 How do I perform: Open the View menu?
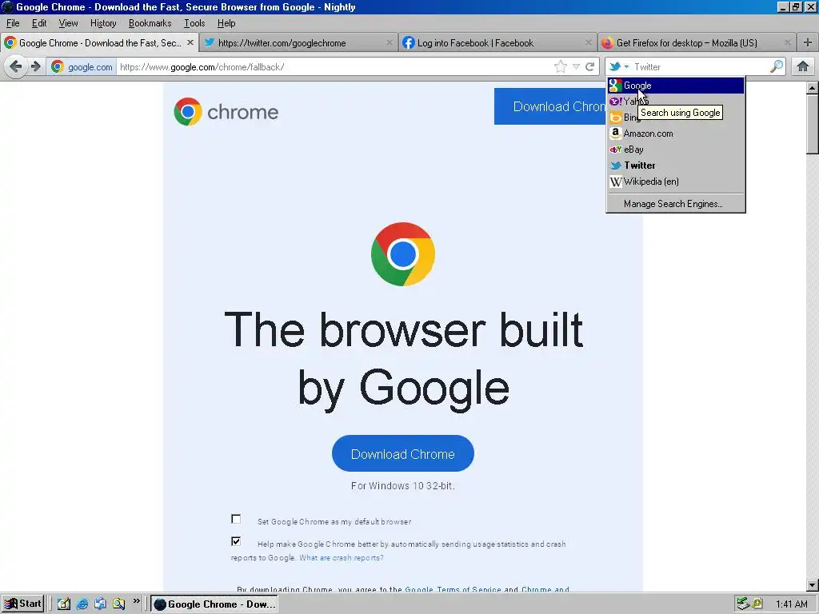click(68, 23)
